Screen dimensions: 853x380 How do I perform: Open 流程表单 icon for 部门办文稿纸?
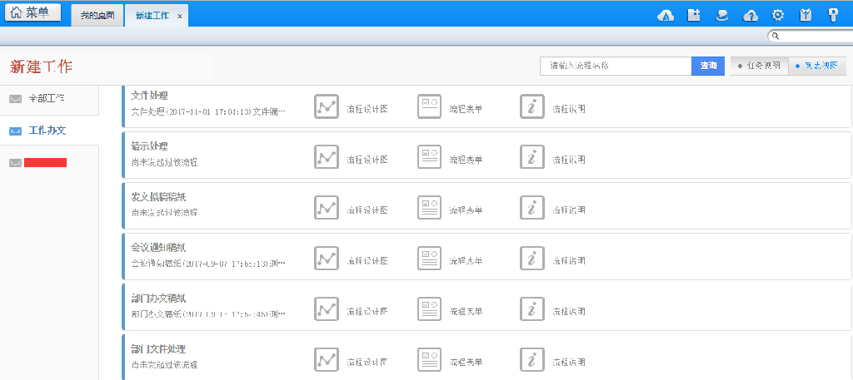point(429,308)
